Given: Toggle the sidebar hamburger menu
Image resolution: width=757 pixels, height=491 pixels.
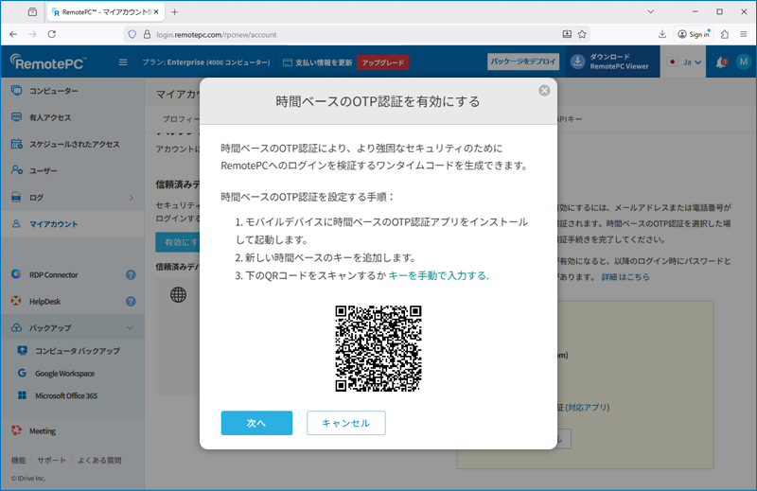Looking at the screenshot, I should tap(123, 62).
